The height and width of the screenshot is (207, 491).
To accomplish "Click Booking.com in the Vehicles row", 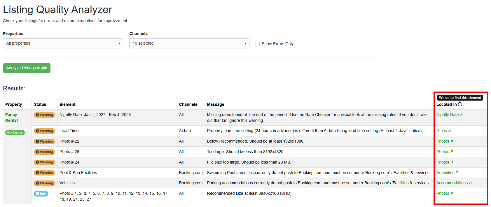I will (x=191, y=183).
